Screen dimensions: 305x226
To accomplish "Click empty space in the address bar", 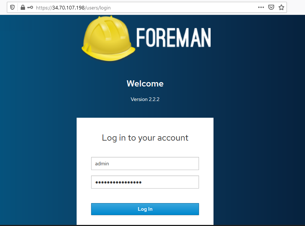I will [183, 8].
